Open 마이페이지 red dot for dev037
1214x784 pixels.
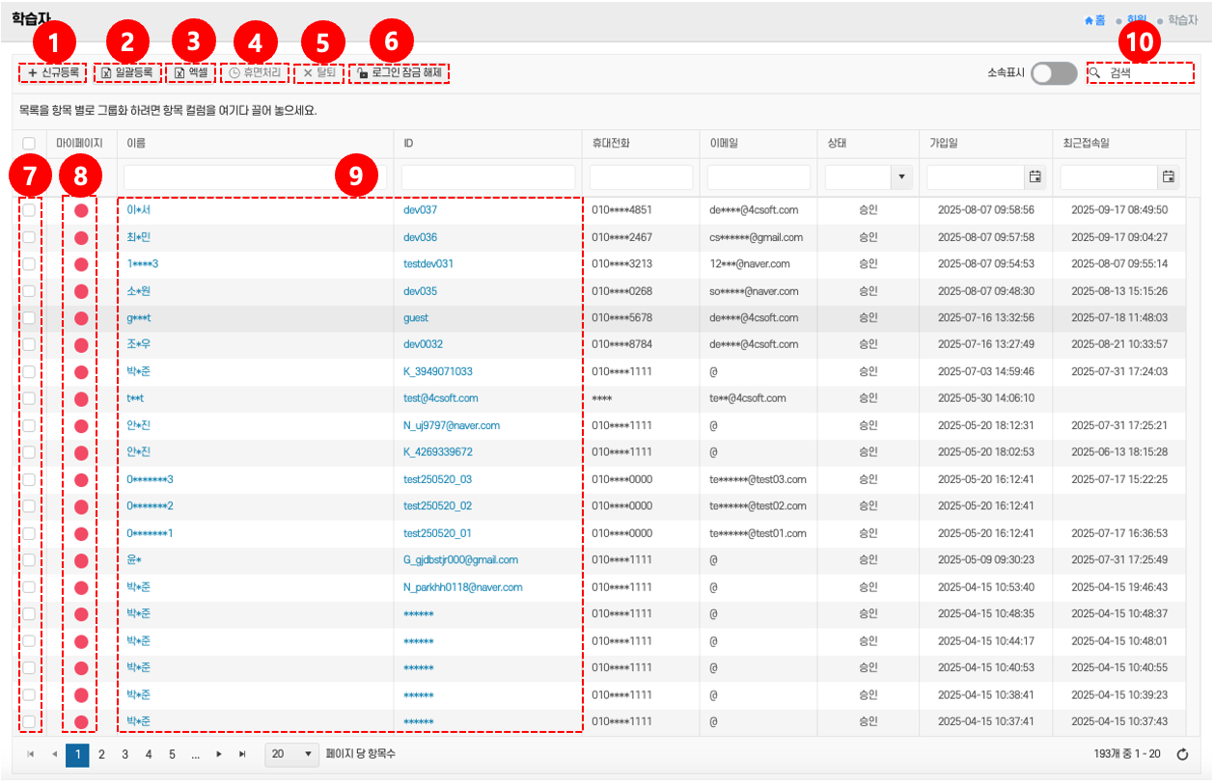coord(81,210)
